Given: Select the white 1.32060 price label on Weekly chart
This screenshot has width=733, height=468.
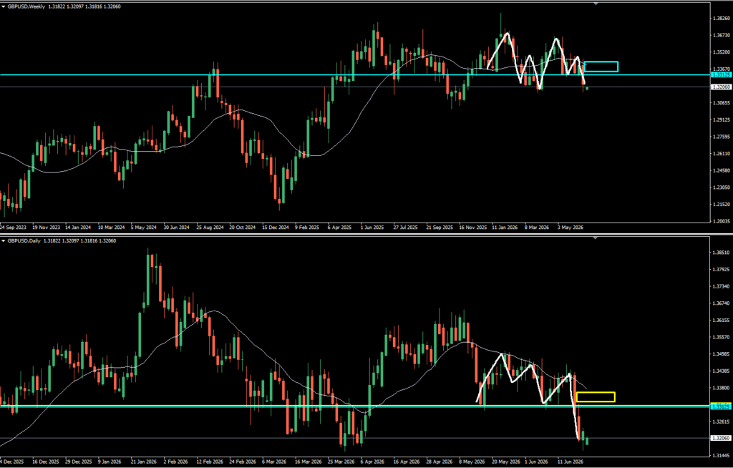Looking at the screenshot, I should coord(721,87).
